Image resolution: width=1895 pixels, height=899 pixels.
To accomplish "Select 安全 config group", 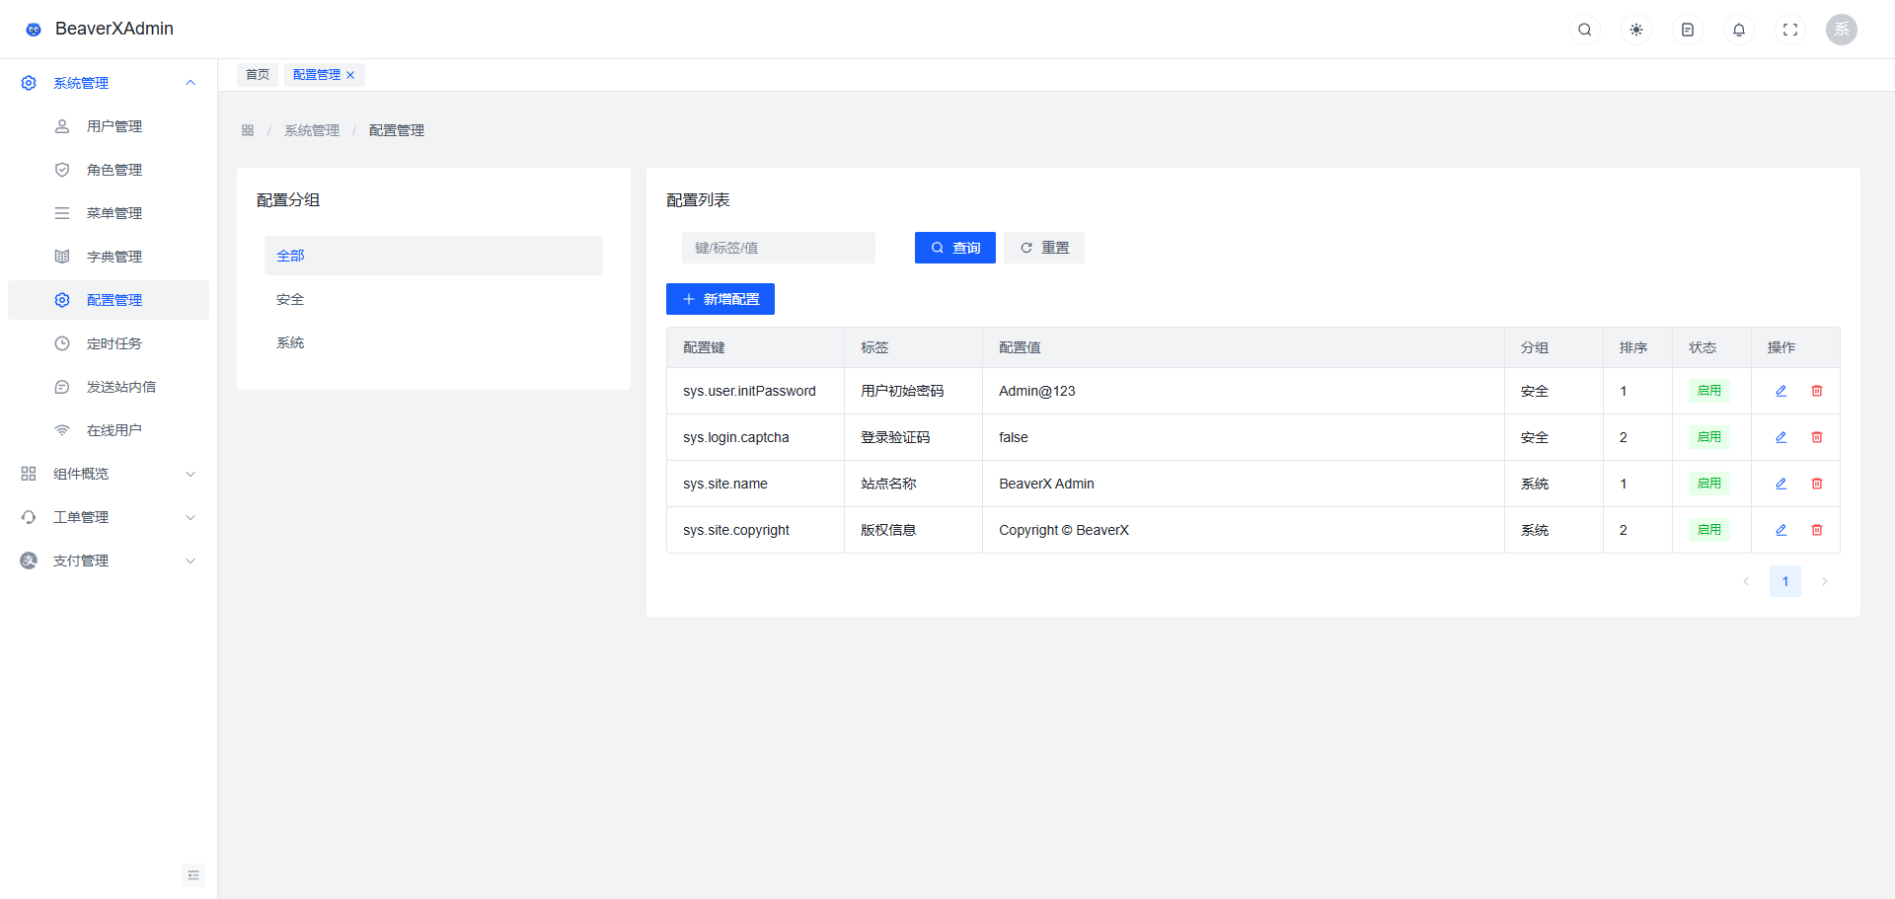I will (433, 299).
